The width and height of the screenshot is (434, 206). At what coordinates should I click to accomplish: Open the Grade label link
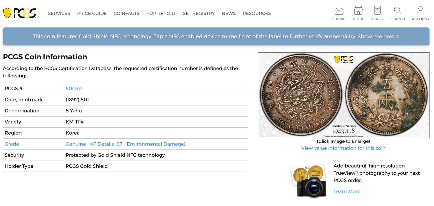[12, 144]
